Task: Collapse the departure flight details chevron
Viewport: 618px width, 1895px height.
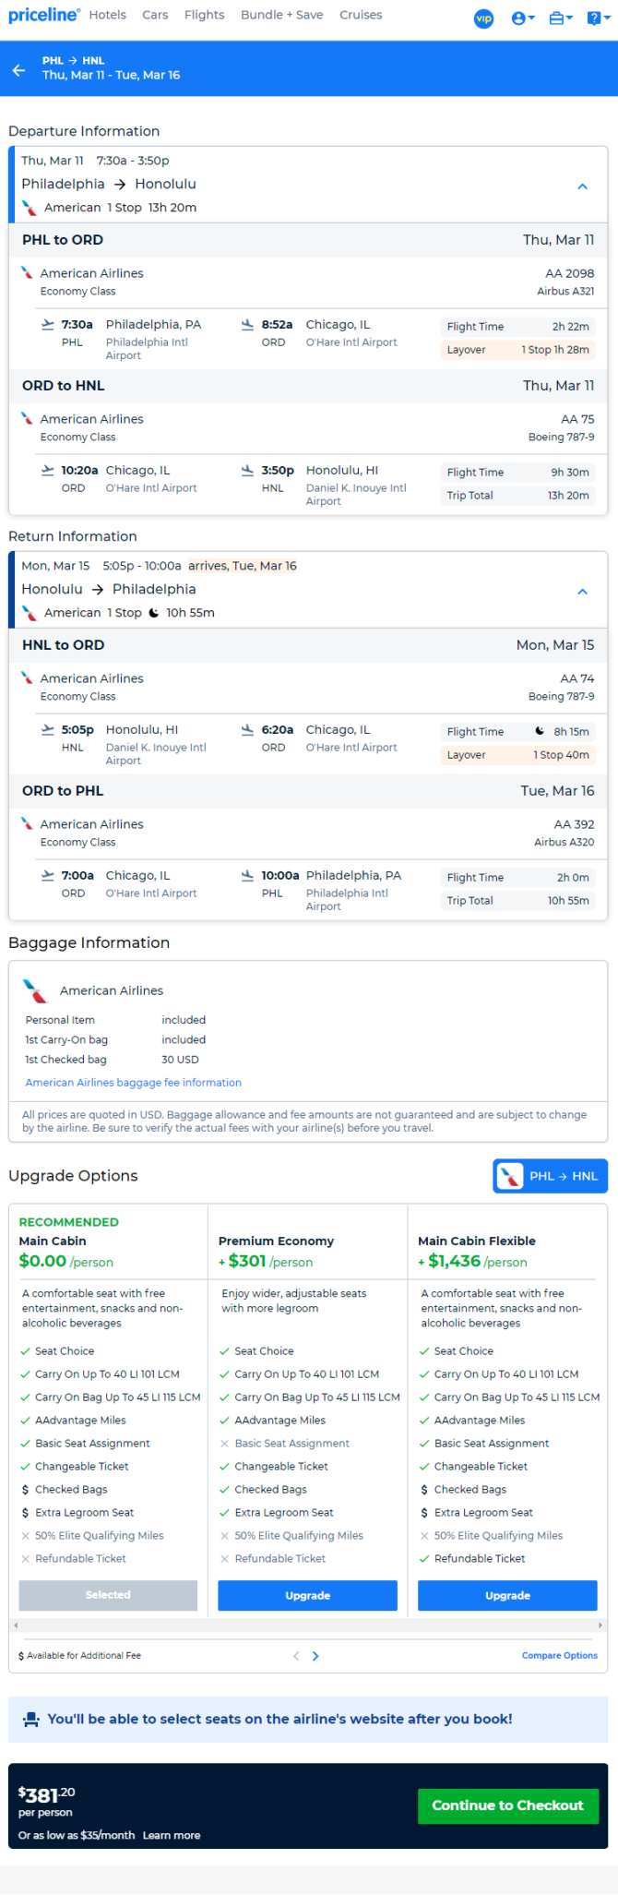Action: coord(582,186)
